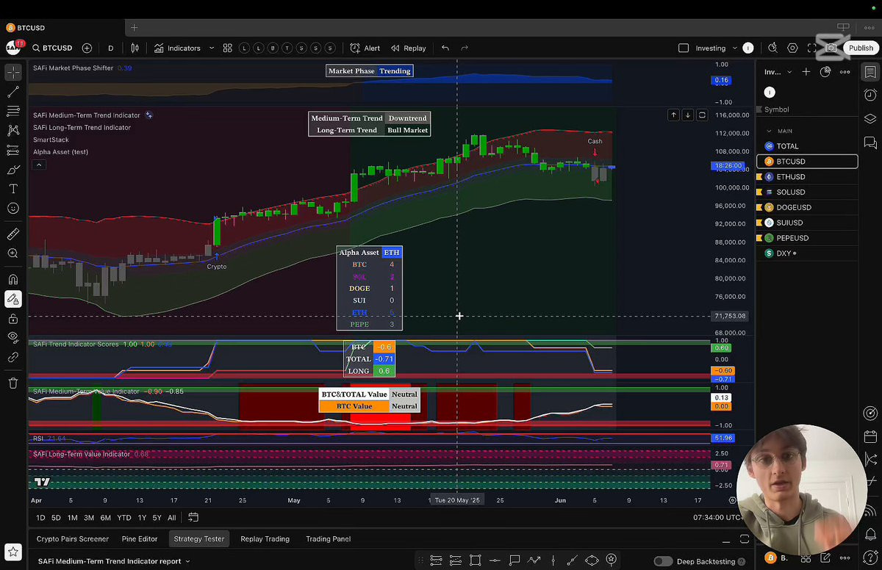Open chart settings hexagon icon
Screen dimensions: 882x570
(x=792, y=48)
